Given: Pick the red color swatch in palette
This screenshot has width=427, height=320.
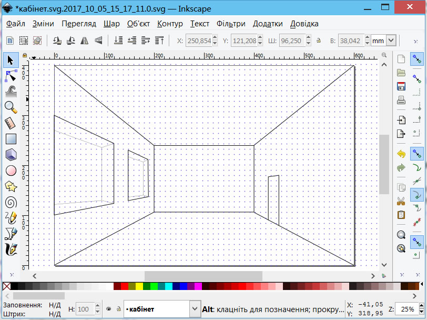Looking at the screenshot, I should click(x=124, y=287).
